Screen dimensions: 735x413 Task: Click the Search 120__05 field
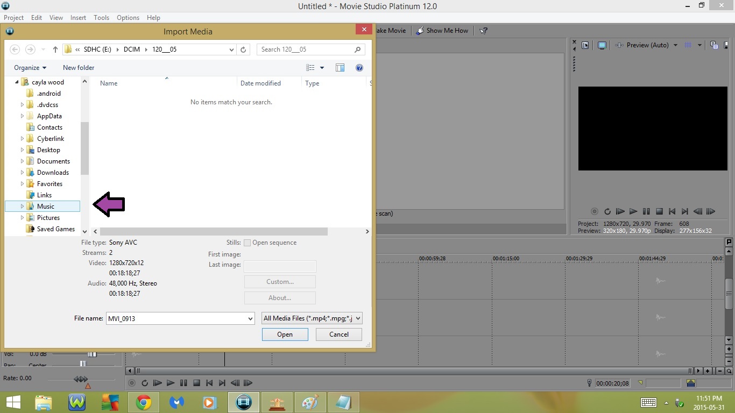[x=310, y=49]
